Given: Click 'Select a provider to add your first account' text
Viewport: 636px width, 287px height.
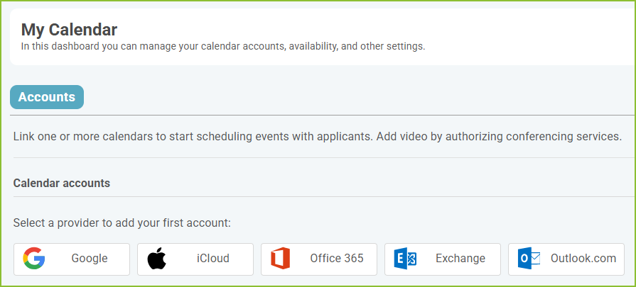Looking at the screenshot, I should tap(122, 223).
